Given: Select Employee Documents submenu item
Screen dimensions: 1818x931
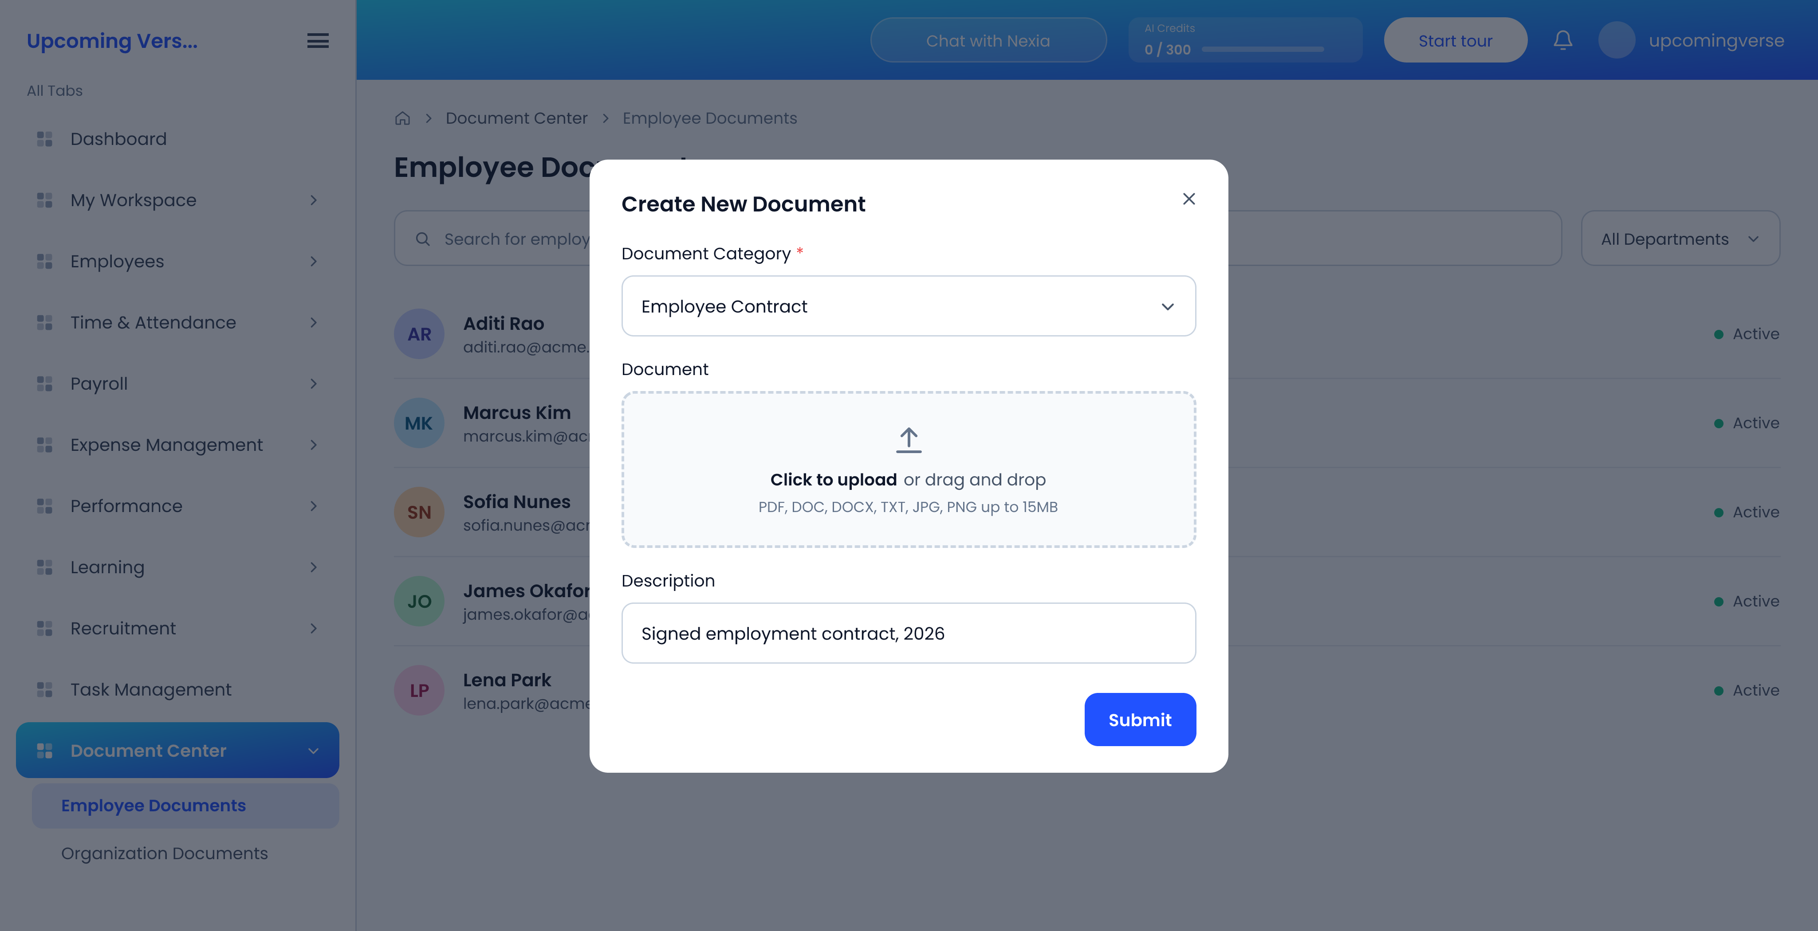Looking at the screenshot, I should [x=185, y=806].
